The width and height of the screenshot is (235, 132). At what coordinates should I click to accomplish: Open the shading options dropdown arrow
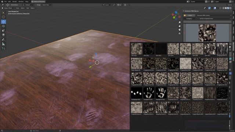click(232, 8)
